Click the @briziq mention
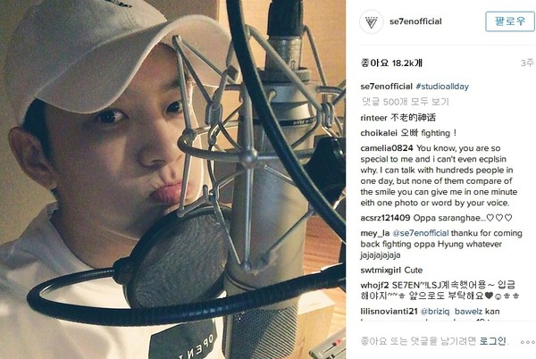The image size is (536, 359). [x=435, y=312]
